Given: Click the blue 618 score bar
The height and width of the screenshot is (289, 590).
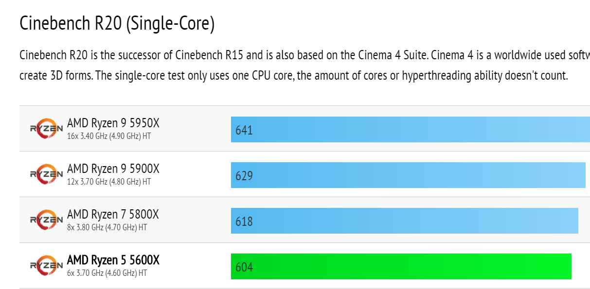Looking at the screenshot, I should tap(404, 221).
